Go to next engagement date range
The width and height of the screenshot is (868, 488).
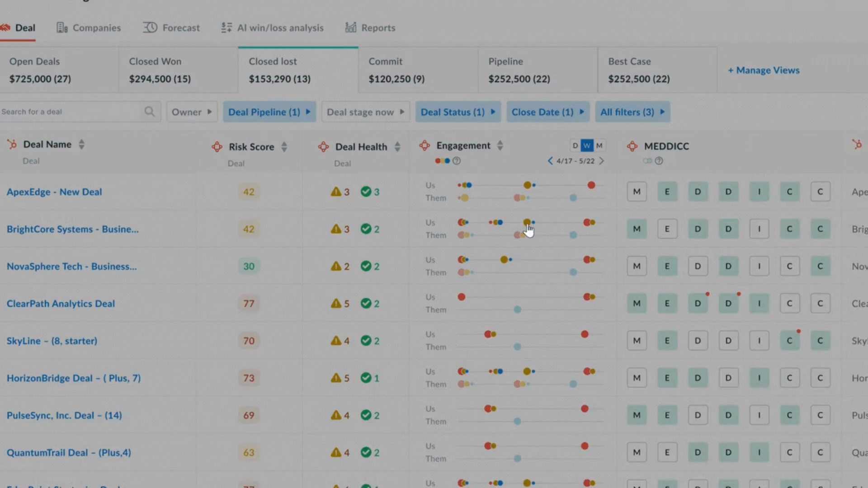point(601,161)
